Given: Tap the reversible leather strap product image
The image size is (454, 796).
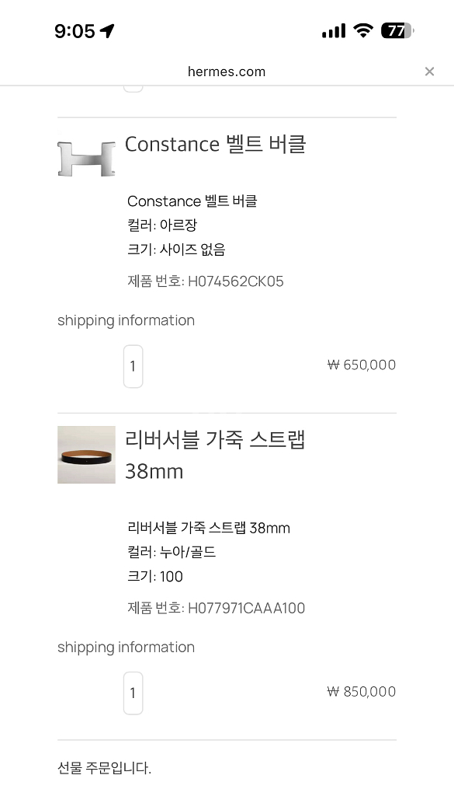Looking at the screenshot, I should coord(85,455).
